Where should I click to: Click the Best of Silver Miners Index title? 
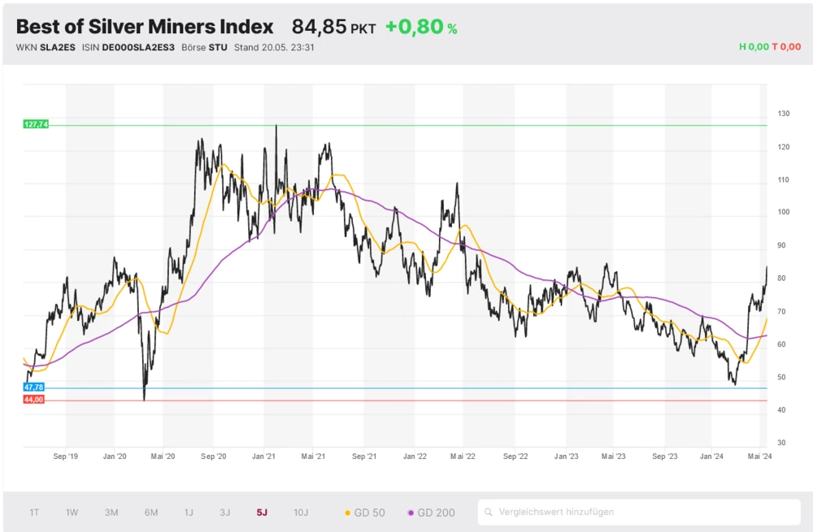pyautogui.click(x=144, y=26)
